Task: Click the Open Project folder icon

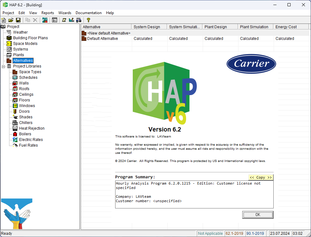Action: point(11,20)
